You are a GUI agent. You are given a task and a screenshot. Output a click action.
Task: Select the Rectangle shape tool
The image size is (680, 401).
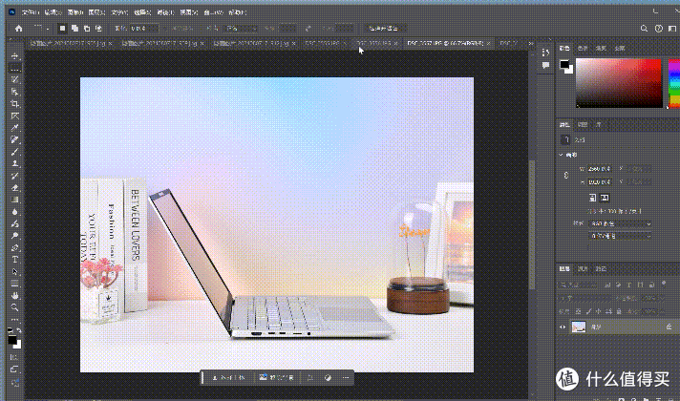tap(14, 284)
